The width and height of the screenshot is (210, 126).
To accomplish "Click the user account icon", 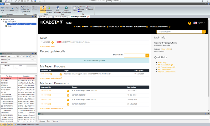I will tap(190, 23).
